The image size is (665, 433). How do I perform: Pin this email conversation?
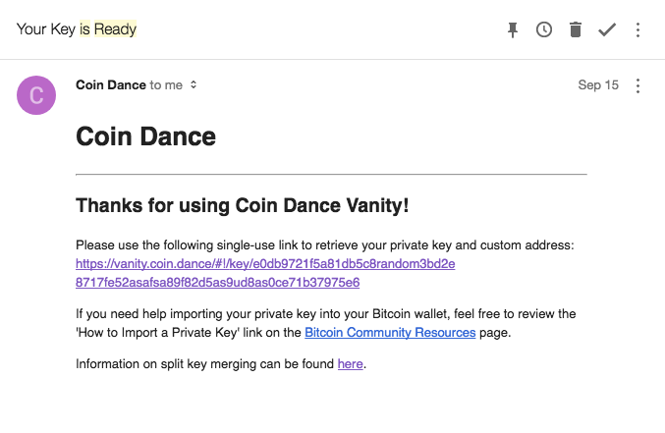tap(513, 29)
